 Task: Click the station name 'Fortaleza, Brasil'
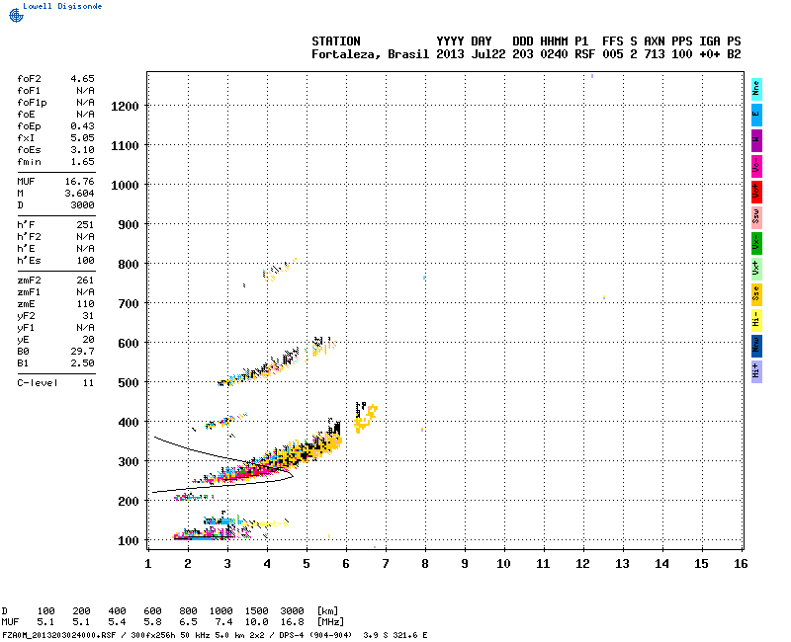tap(370, 54)
